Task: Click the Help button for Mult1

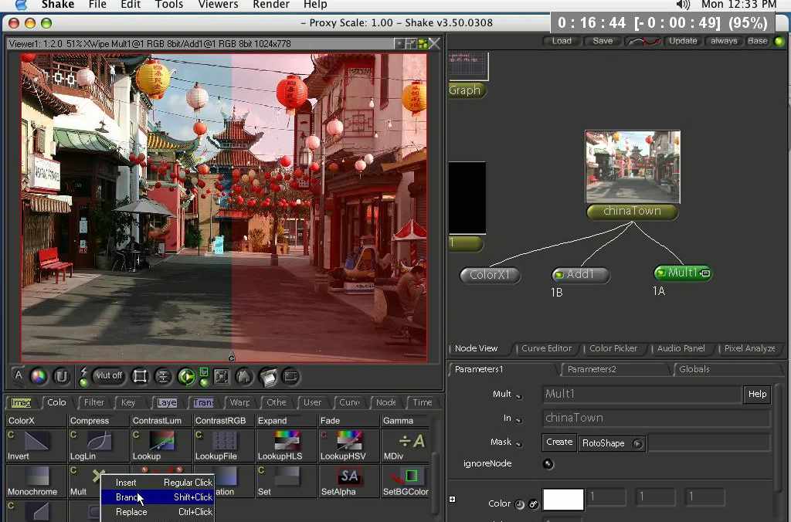Action: (x=757, y=395)
